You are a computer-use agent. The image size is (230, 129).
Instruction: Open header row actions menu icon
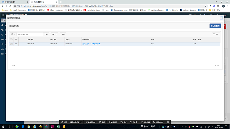point(16,39)
